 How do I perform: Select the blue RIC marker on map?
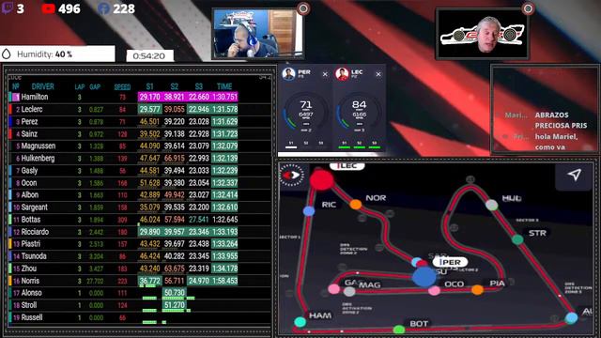click(x=309, y=210)
